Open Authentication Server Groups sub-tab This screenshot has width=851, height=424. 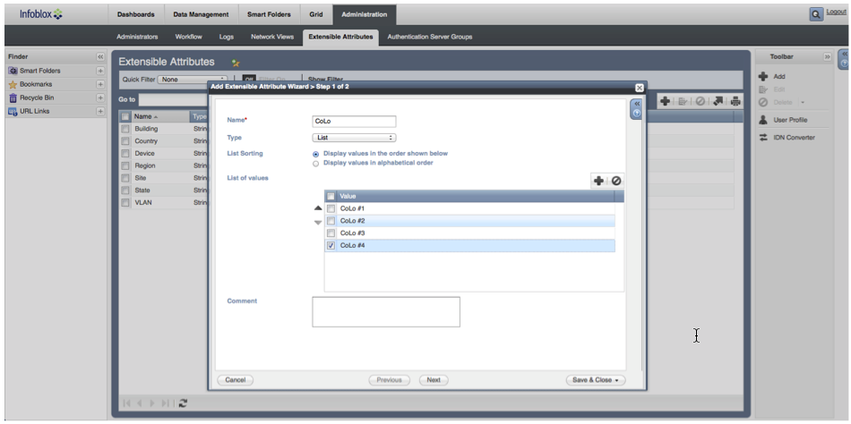429,37
